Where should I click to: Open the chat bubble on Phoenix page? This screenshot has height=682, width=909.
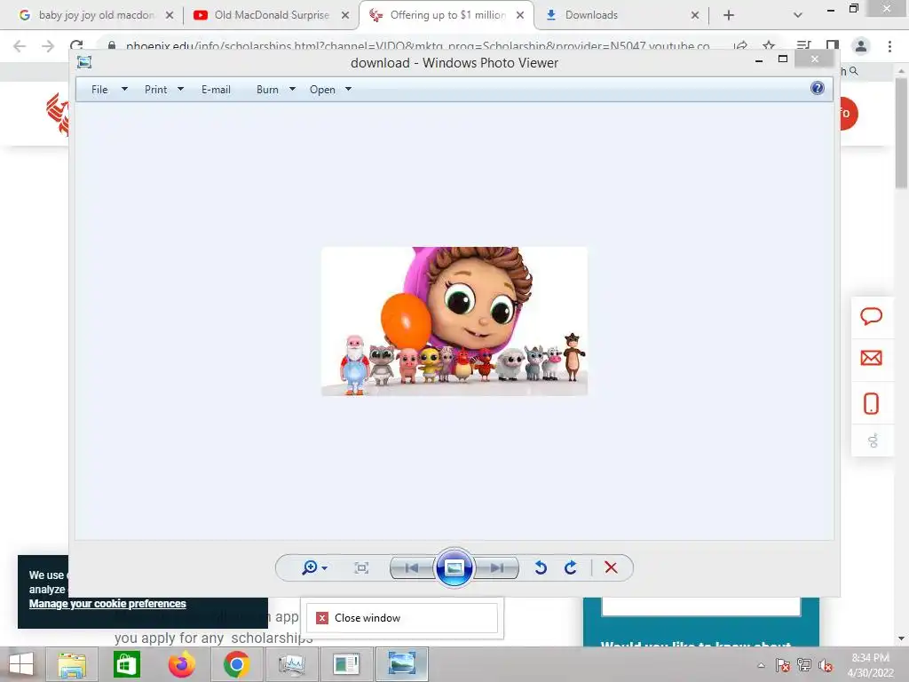click(872, 317)
